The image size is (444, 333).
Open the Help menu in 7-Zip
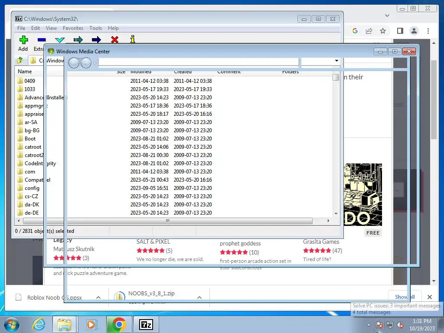(113, 28)
